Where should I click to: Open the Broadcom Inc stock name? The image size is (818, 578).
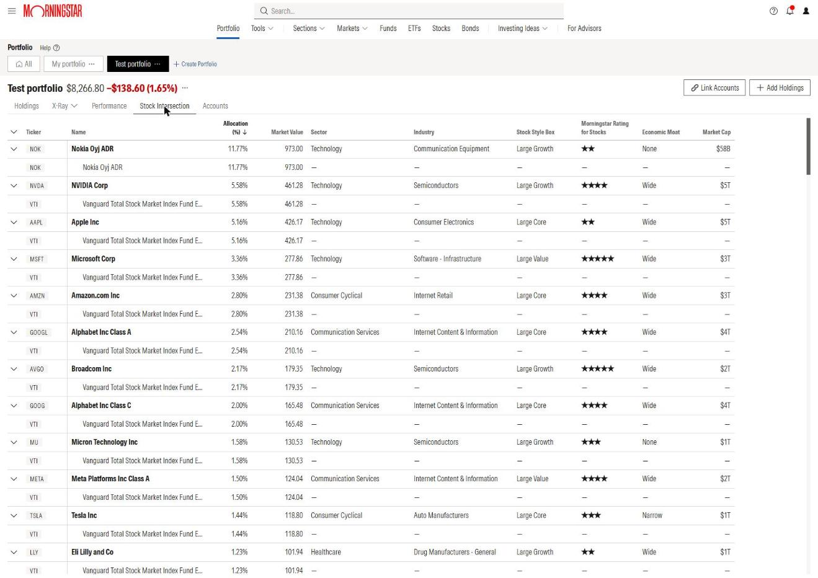pos(91,369)
